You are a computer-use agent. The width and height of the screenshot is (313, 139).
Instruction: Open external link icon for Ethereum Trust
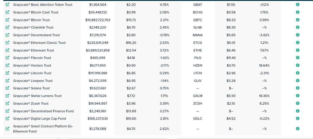click(7, 50)
